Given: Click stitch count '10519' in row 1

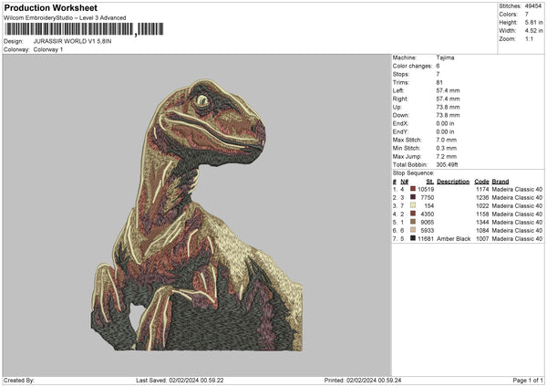Looking at the screenshot, I should (x=426, y=189).
